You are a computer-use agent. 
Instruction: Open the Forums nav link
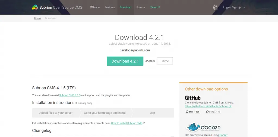(x=141, y=7)
